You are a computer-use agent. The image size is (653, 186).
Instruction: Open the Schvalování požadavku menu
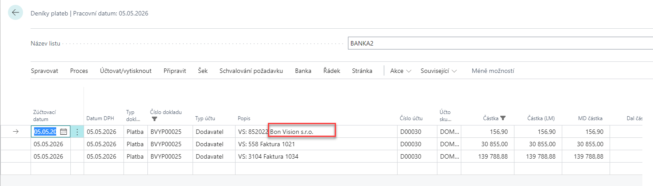[x=251, y=71]
